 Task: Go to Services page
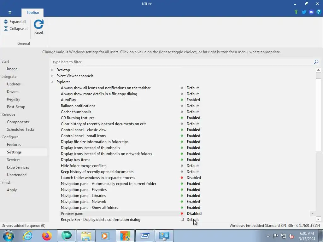click(13, 160)
